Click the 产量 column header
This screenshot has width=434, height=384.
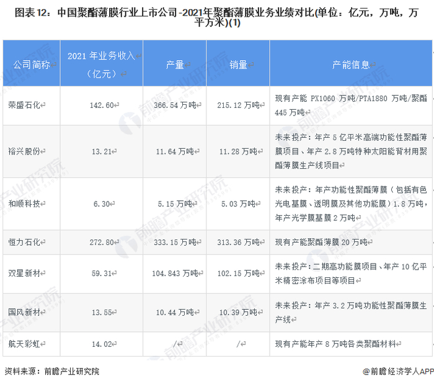coord(175,65)
